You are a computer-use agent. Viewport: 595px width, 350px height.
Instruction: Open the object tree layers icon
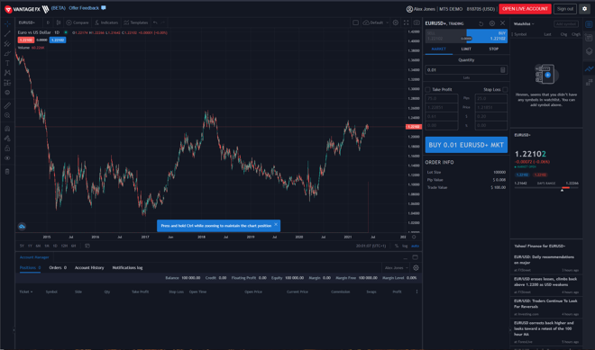click(589, 51)
